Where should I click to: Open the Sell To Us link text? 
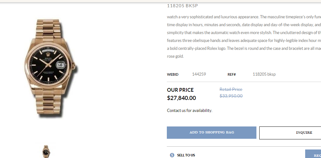pyautogui.click(x=186, y=155)
